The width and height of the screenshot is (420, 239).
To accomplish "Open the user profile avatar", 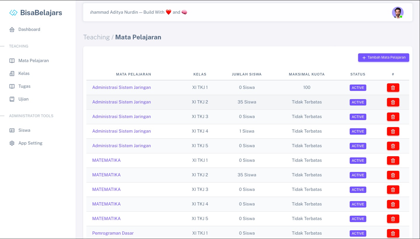I will pyautogui.click(x=397, y=13).
